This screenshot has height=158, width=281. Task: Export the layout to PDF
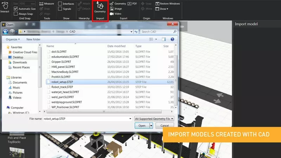(x=132, y=4)
